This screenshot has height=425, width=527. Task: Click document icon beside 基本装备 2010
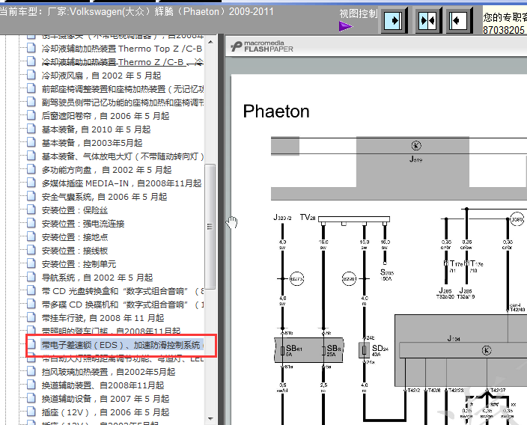31,129
